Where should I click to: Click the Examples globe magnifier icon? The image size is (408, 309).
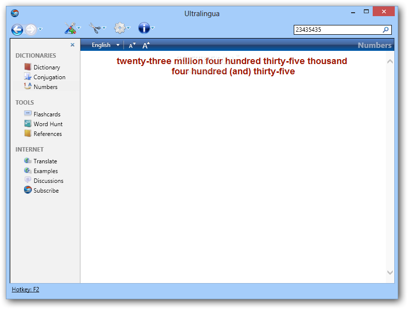(x=27, y=171)
